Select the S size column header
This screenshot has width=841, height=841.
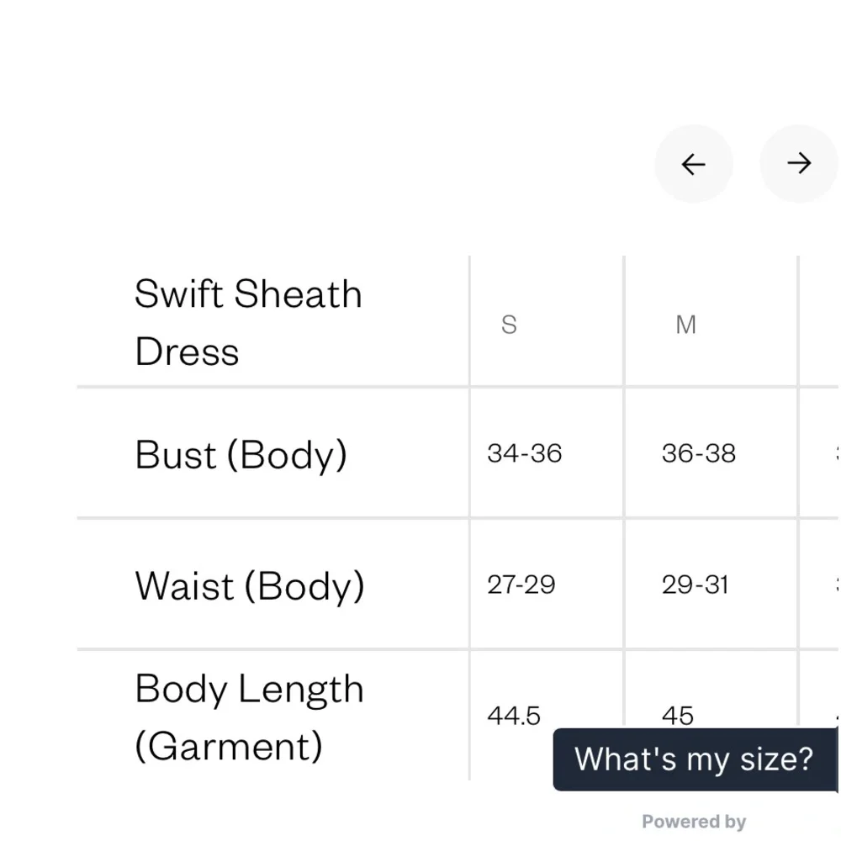(509, 325)
